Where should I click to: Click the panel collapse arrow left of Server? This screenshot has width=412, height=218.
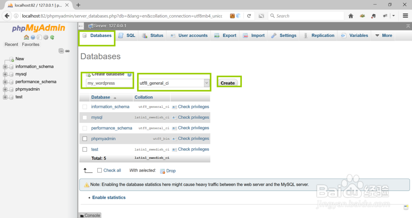81,26
